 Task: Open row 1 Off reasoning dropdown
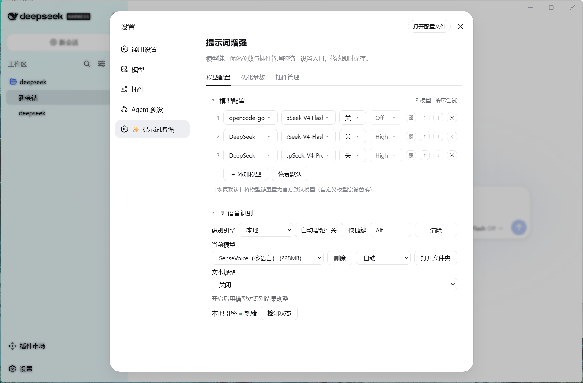click(x=386, y=118)
